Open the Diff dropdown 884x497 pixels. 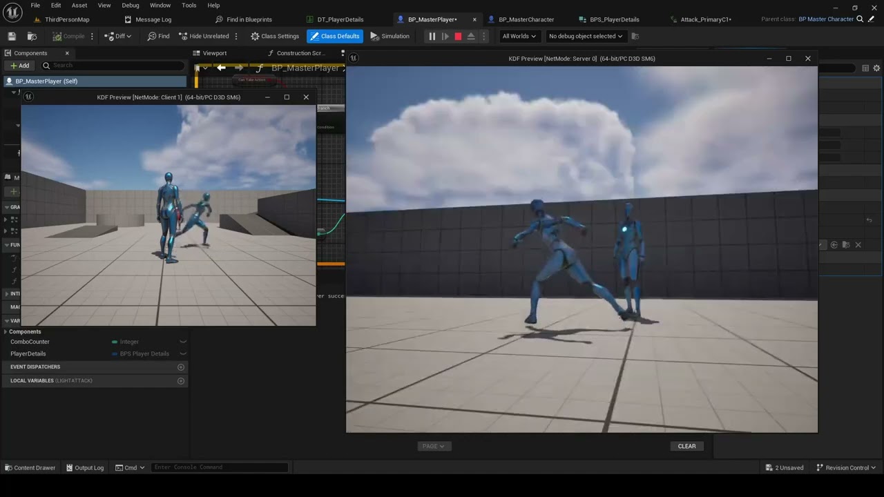click(118, 36)
